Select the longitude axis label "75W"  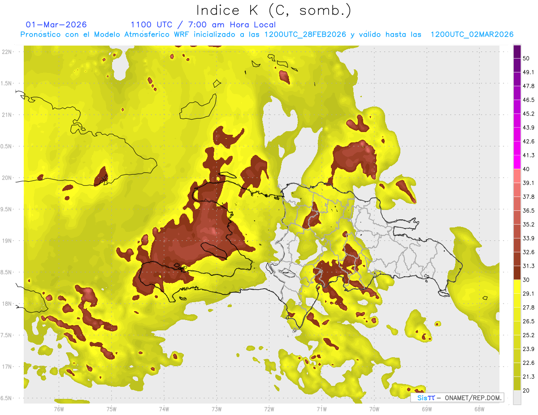111,409
